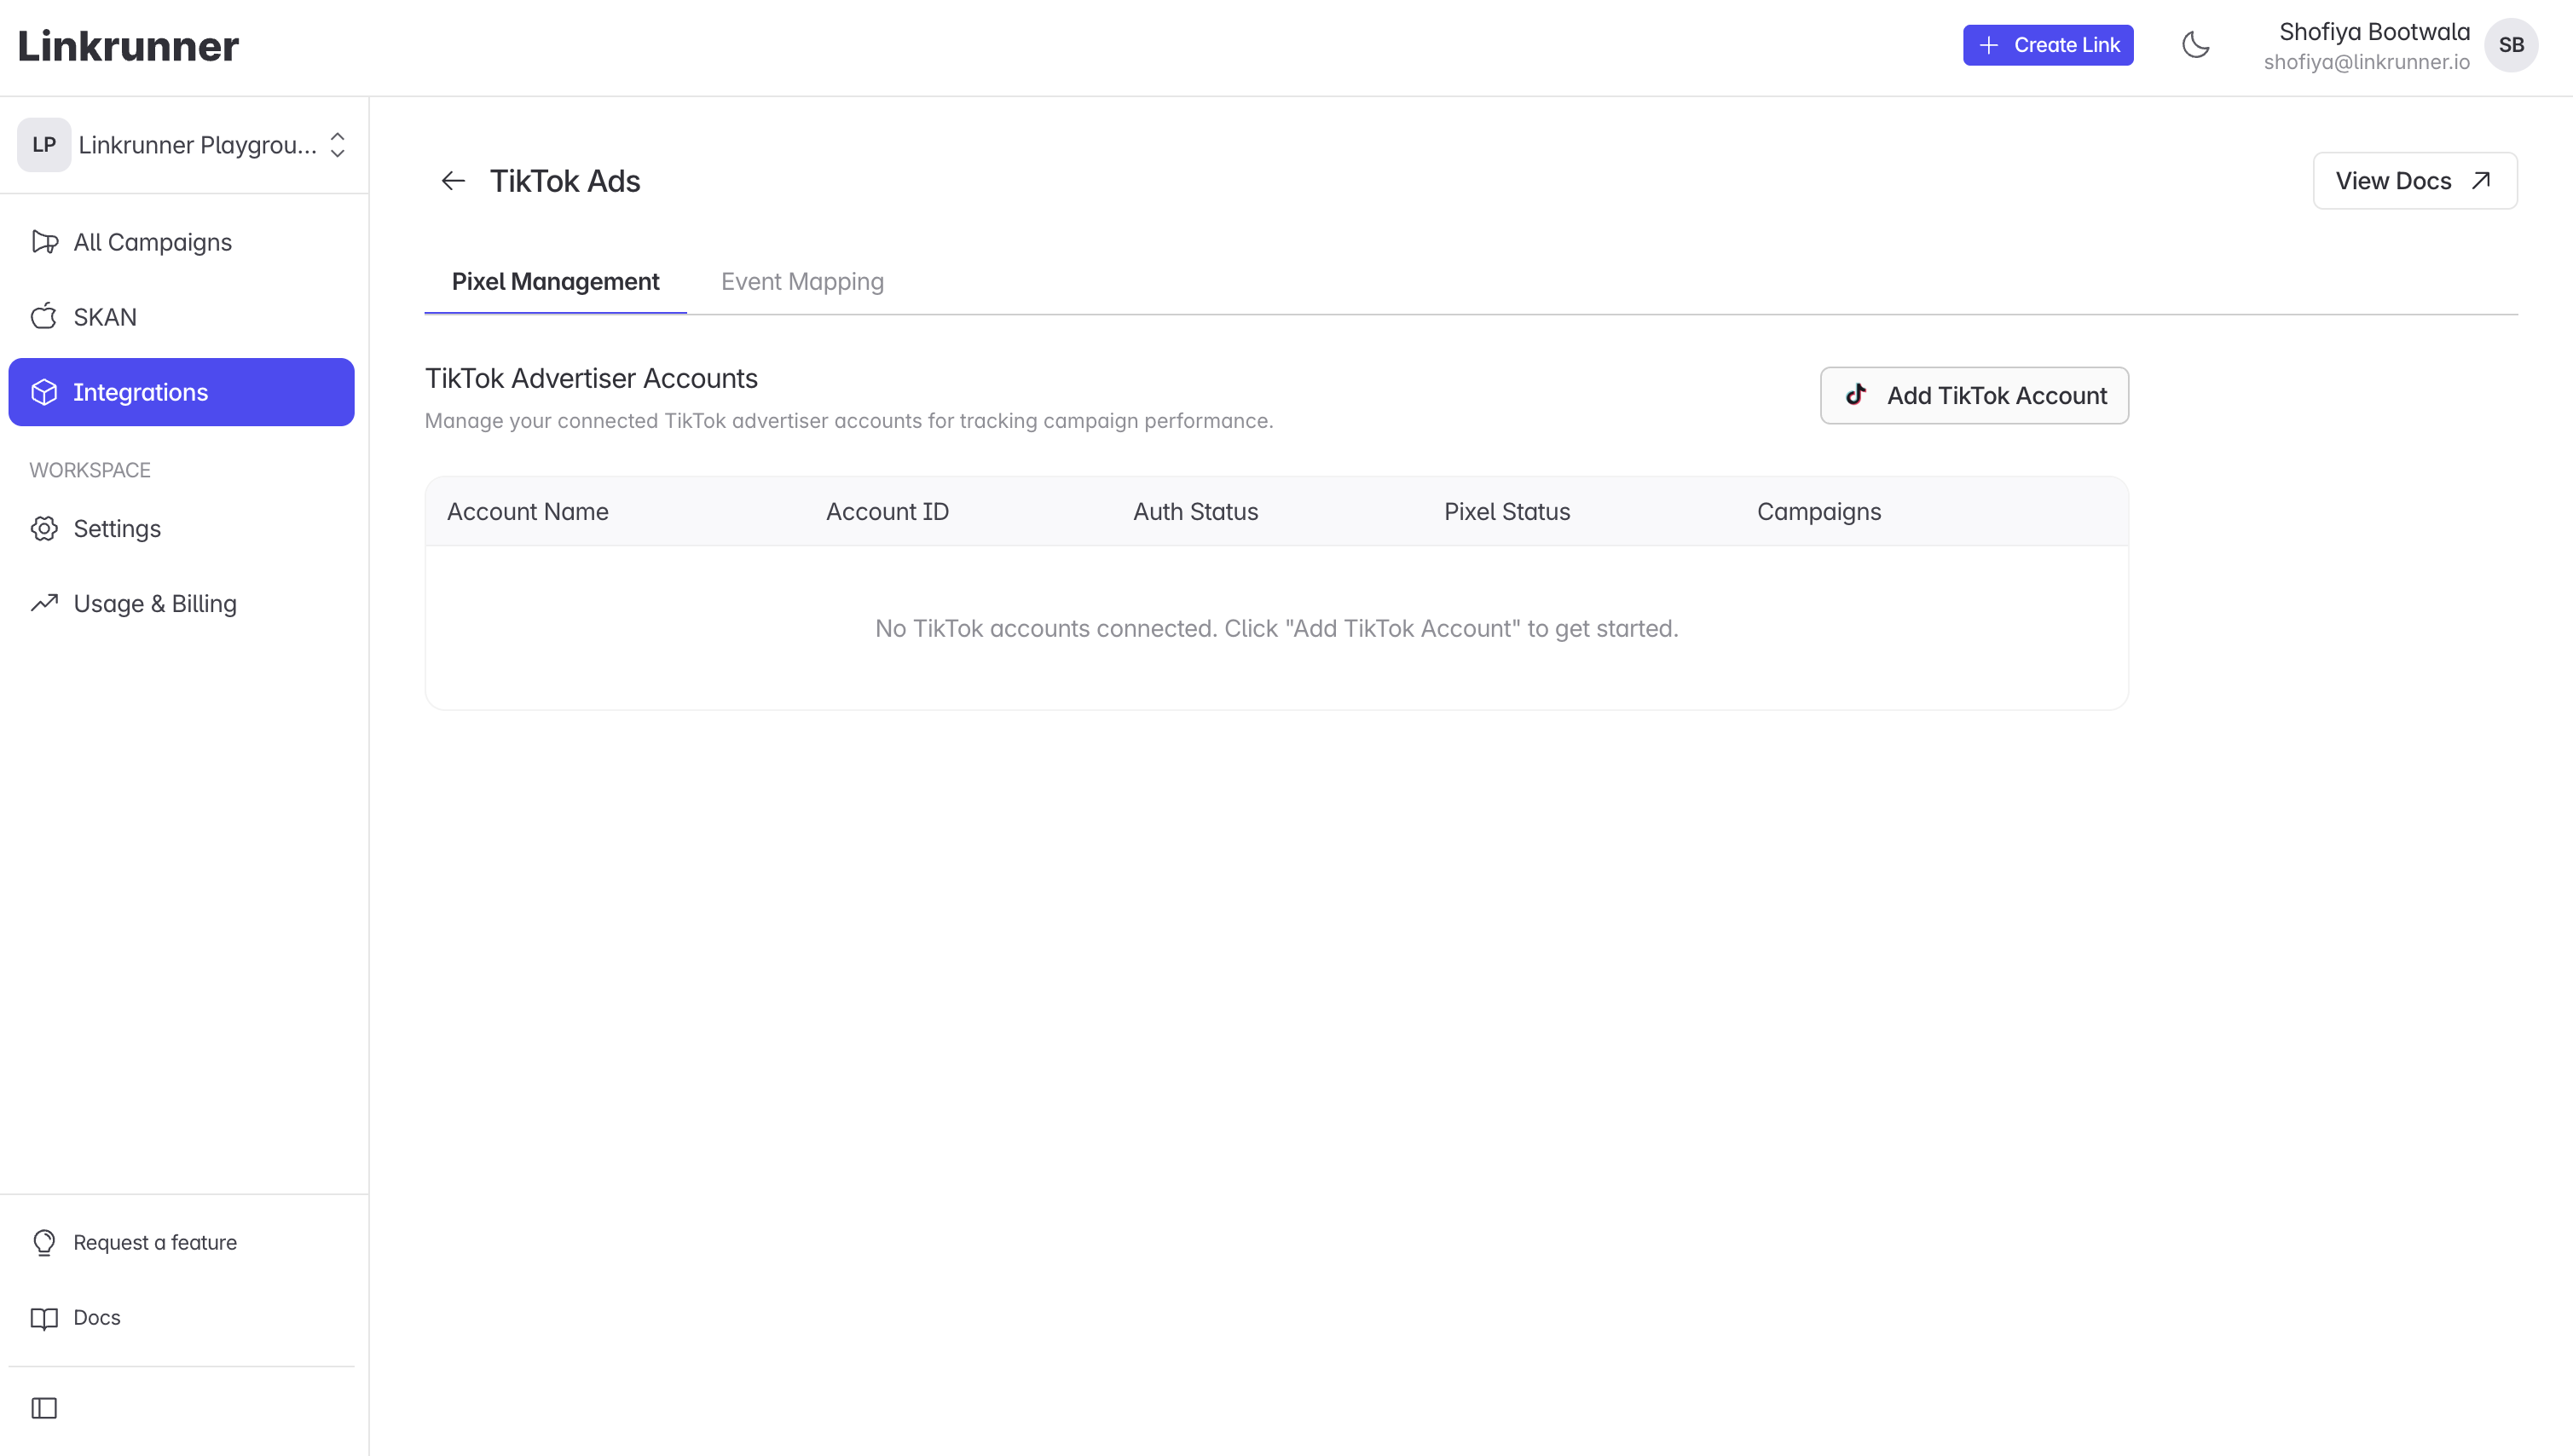The width and height of the screenshot is (2573, 1456).
Task: Click the plus icon in Create Link
Action: [x=1988, y=45]
